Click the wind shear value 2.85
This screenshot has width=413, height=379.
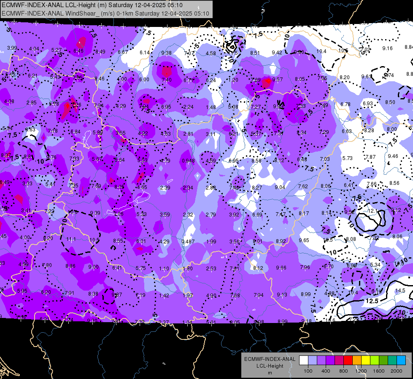(31, 103)
